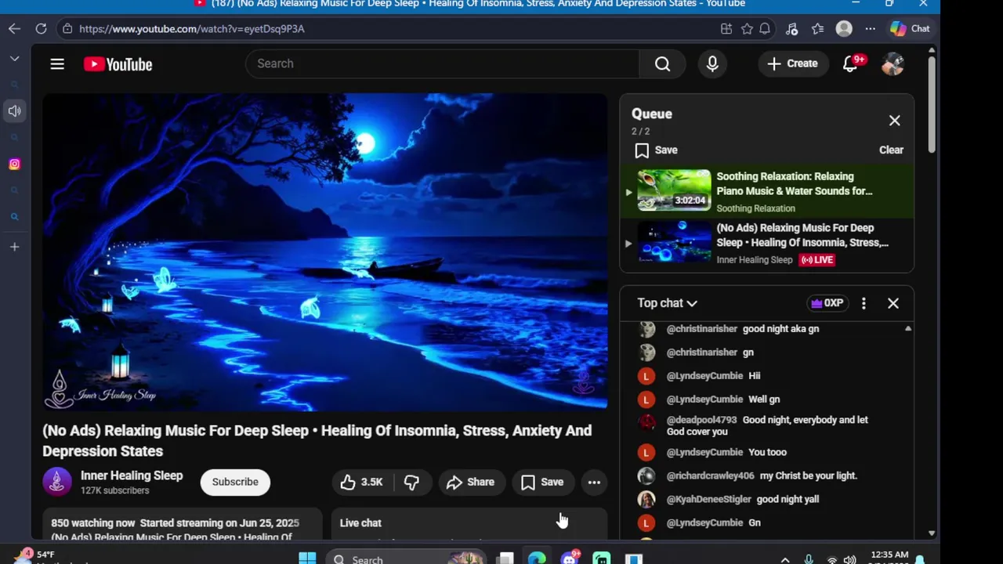
Task: Open @richardcrawley406 chat user
Action: point(710,475)
